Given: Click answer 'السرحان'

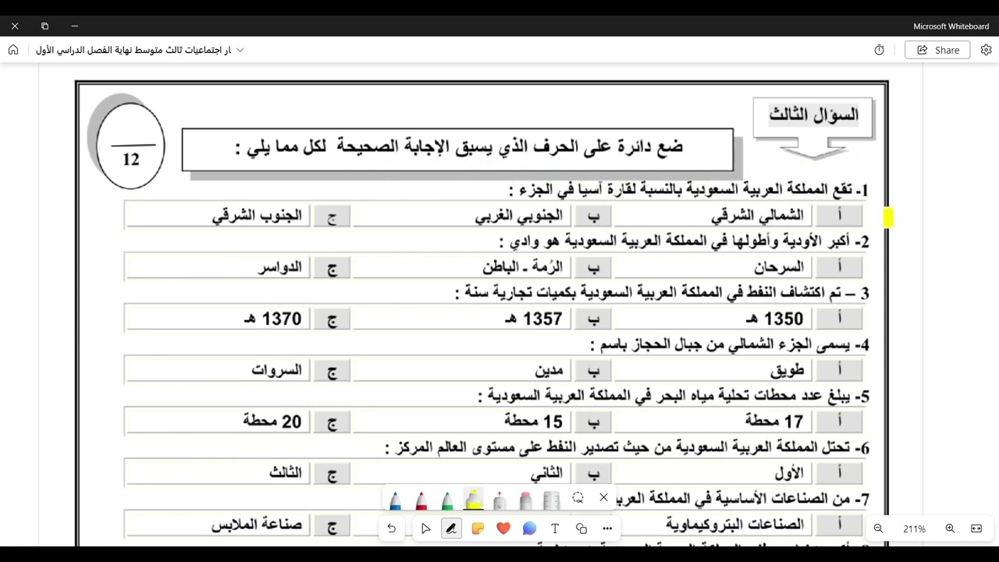Looking at the screenshot, I should pyautogui.click(x=779, y=268).
